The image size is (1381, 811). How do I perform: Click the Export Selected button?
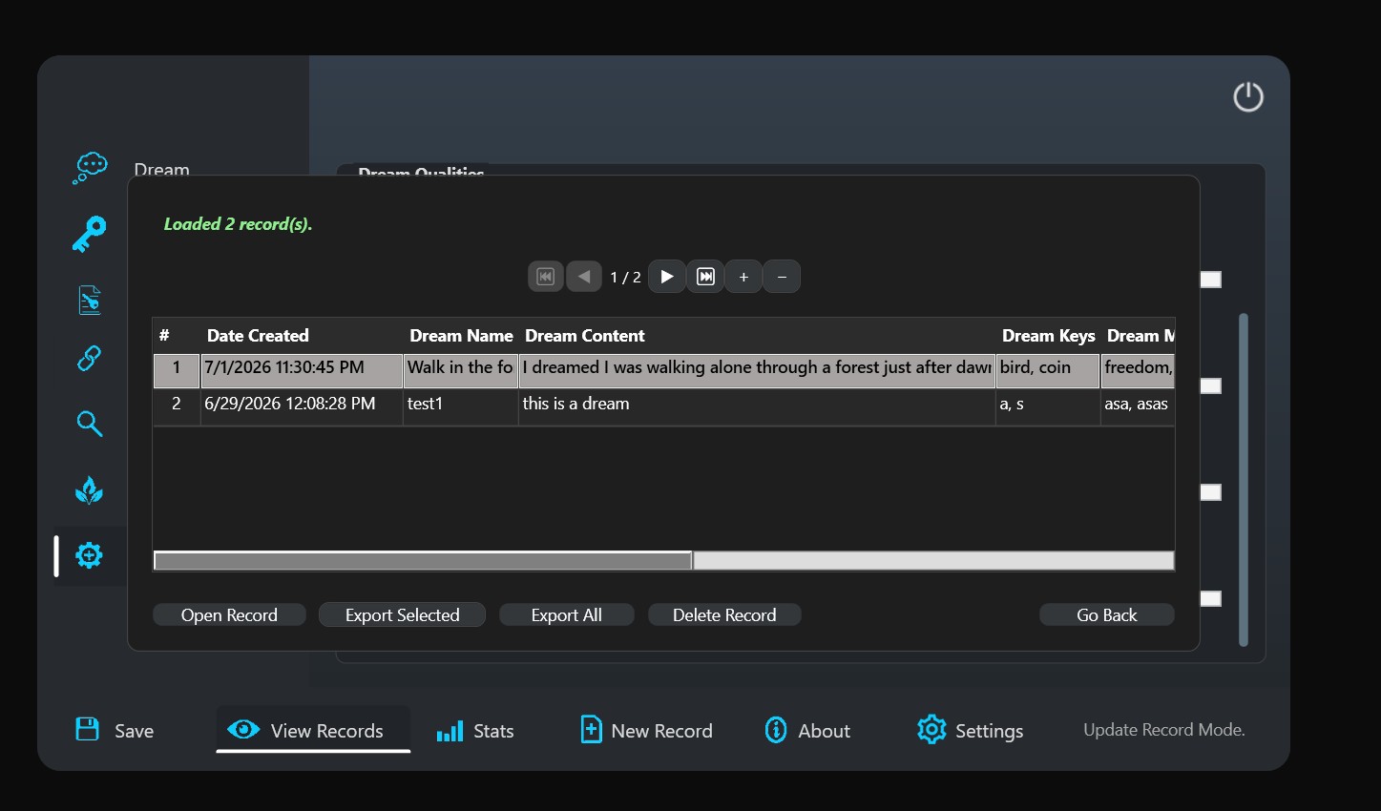[x=402, y=615]
